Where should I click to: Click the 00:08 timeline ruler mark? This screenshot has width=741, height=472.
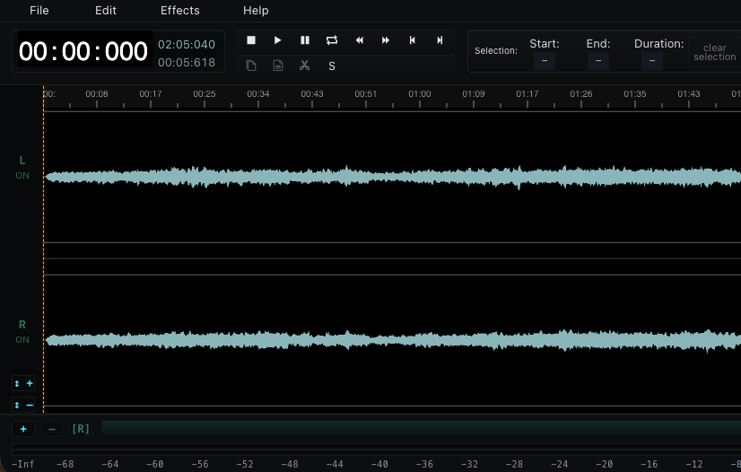pos(97,94)
